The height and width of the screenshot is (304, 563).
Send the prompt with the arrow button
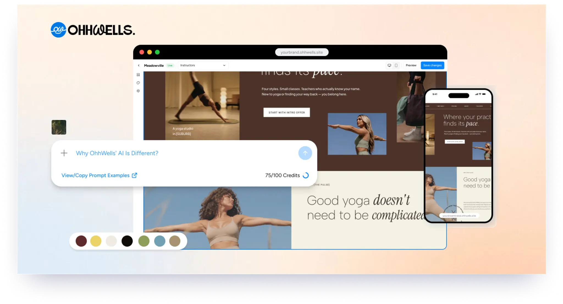click(x=305, y=153)
